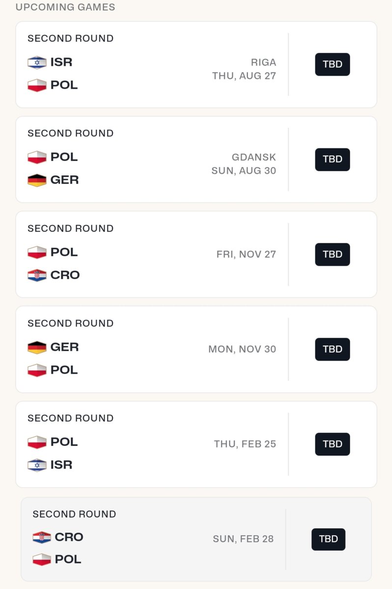Image resolution: width=392 pixels, height=589 pixels.
Task: Click Germany flag in Nov 30 game
Action: pos(37,347)
